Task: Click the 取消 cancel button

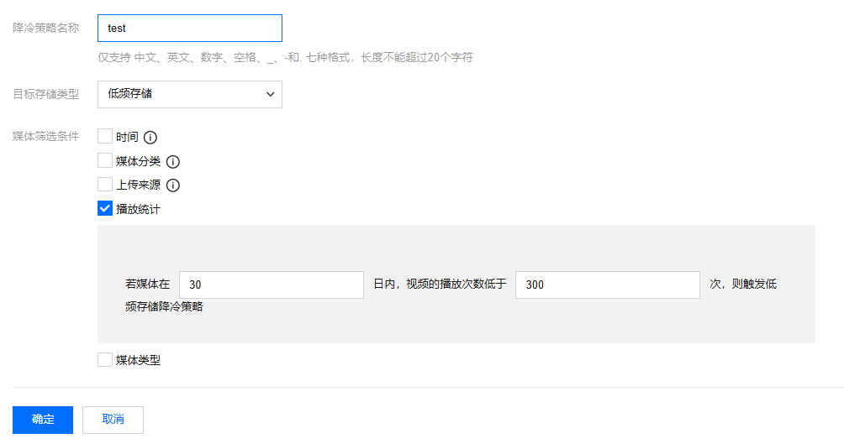Action: click(x=113, y=420)
